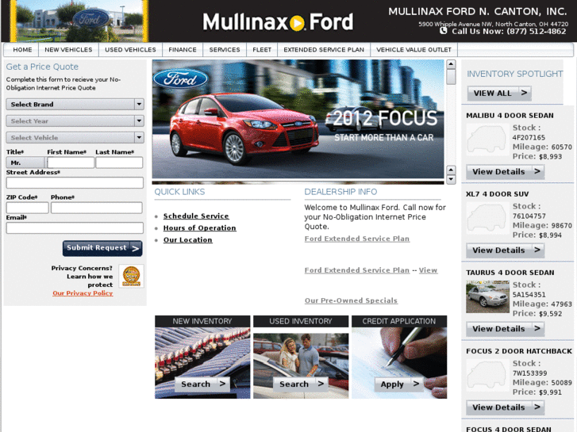This screenshot has width=577, height=432.
Task: Open Our Privacy Policy link
Action: click(x=83, y=293)
